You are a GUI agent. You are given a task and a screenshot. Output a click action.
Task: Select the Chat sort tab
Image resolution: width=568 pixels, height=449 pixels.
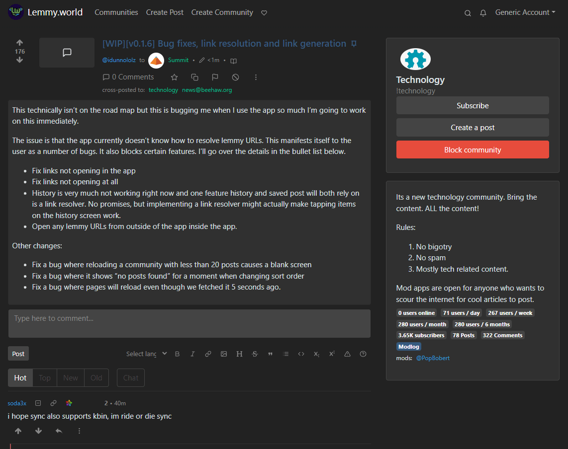(130, 377)
